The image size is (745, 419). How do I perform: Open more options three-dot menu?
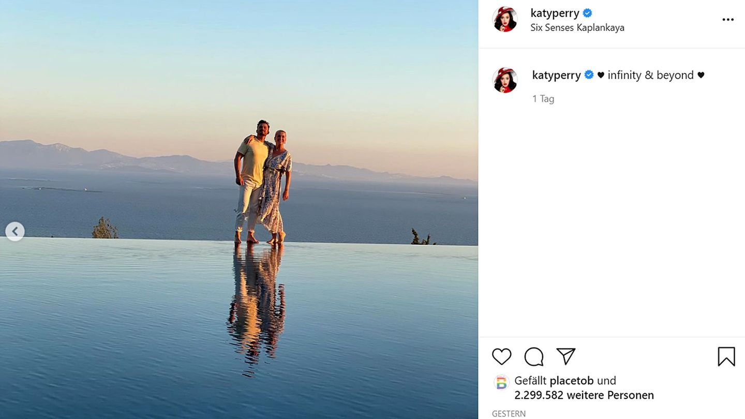(x=727, y=20)
